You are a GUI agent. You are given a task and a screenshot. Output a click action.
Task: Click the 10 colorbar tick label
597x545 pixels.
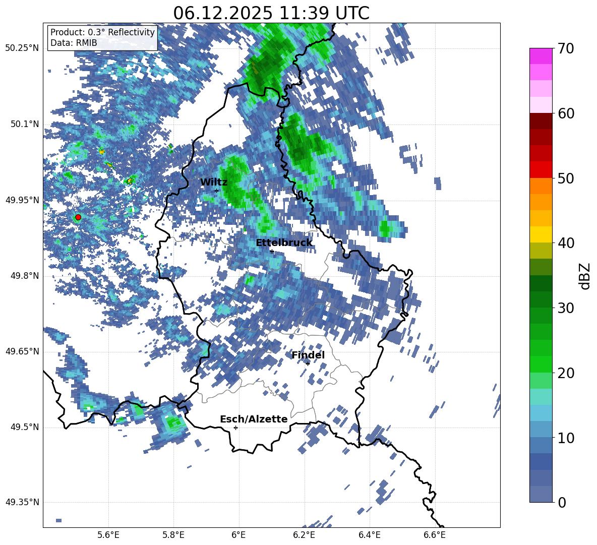pyautogui.click(x=566, y=438)
